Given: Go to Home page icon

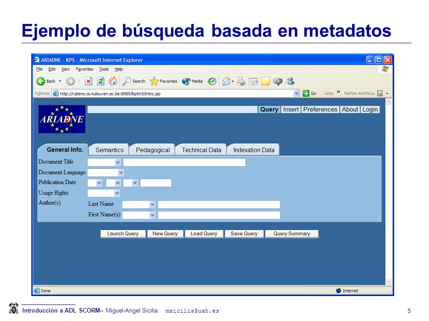Looking at the screenshot, I should 113,81.
